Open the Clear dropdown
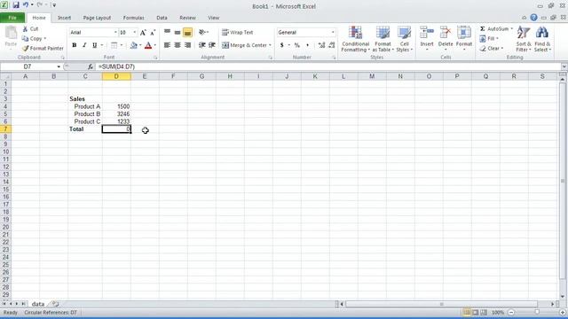The width and height of the screenshot is (568, 319). [x=492, y=48]
